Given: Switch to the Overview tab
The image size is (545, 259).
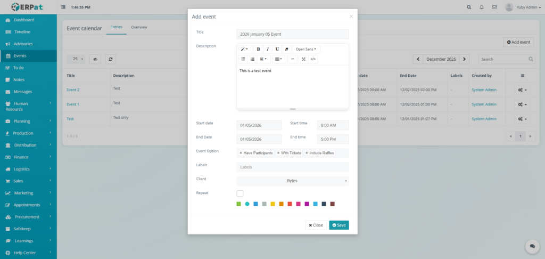Looking at the screenshot, I should [139, 27].
